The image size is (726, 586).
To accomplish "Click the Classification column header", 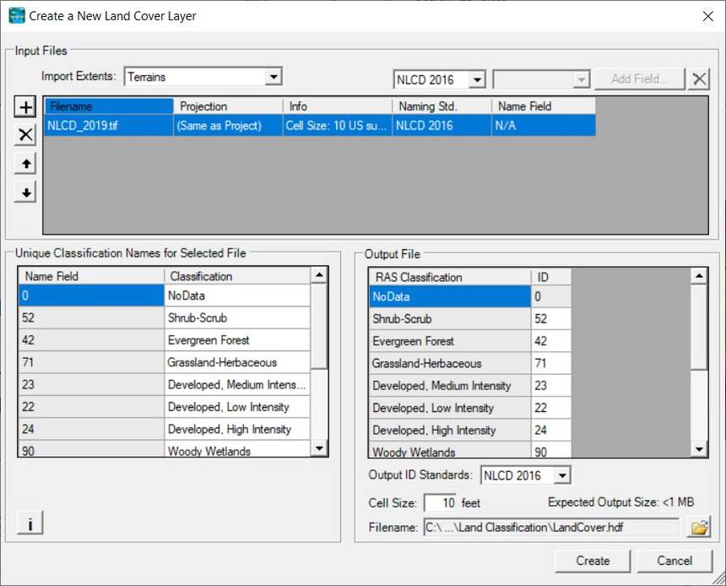I will pos(237,276).
